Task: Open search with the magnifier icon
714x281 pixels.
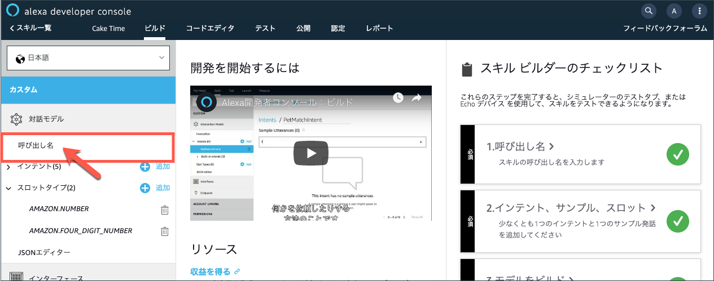Action: point(649,11)
